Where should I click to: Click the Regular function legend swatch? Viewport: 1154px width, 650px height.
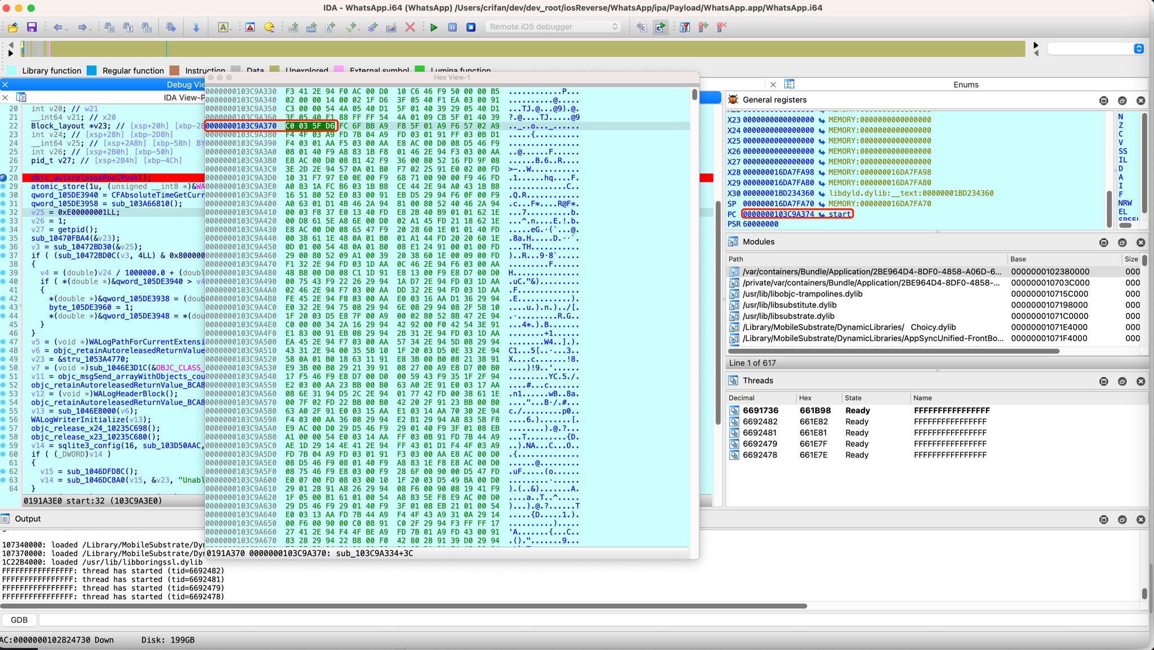pyautogui.click(x=92, y=70)
